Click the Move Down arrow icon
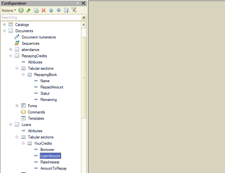The height and width of the screenshot is (173, 225). coord(59,10)
